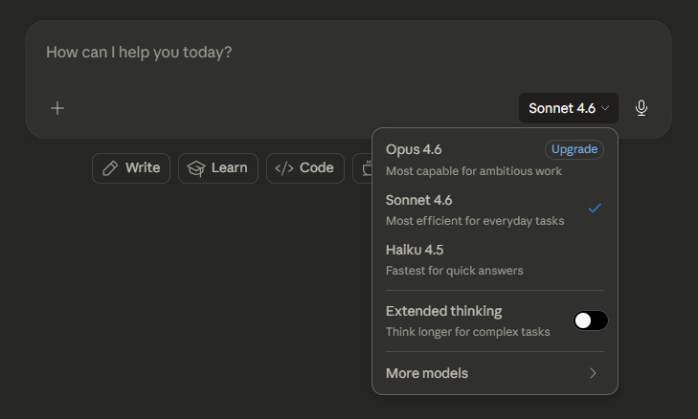The height and width of the screenshot is (419, 698).
Task: Click the Learn suggestion button
Action: click(x=217, y=168)
